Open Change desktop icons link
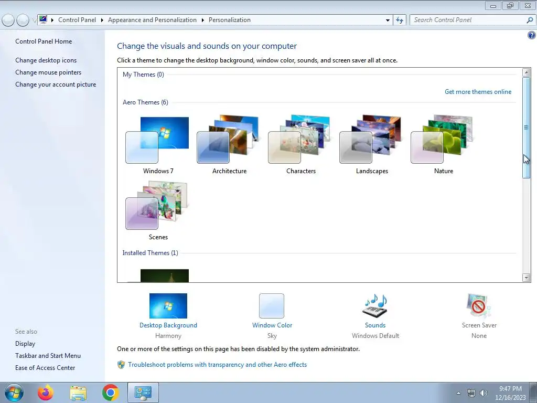 46,60
